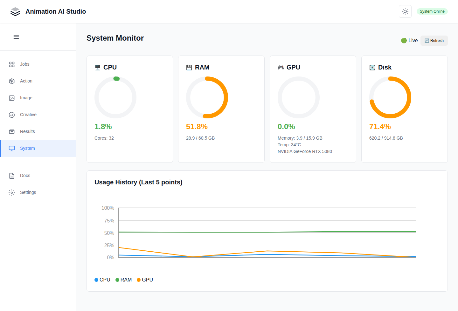458x311 pixels.
Task: Click the Results archive icon in sidebar
Action: [x=12, y=132]
